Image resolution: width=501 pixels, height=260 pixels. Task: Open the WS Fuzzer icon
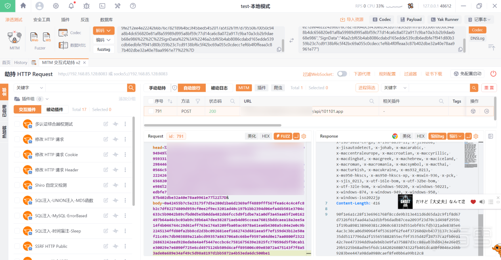coord(47,37)
